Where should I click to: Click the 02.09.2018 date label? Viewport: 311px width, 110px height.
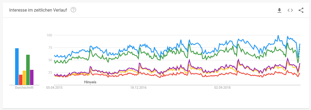222,87
